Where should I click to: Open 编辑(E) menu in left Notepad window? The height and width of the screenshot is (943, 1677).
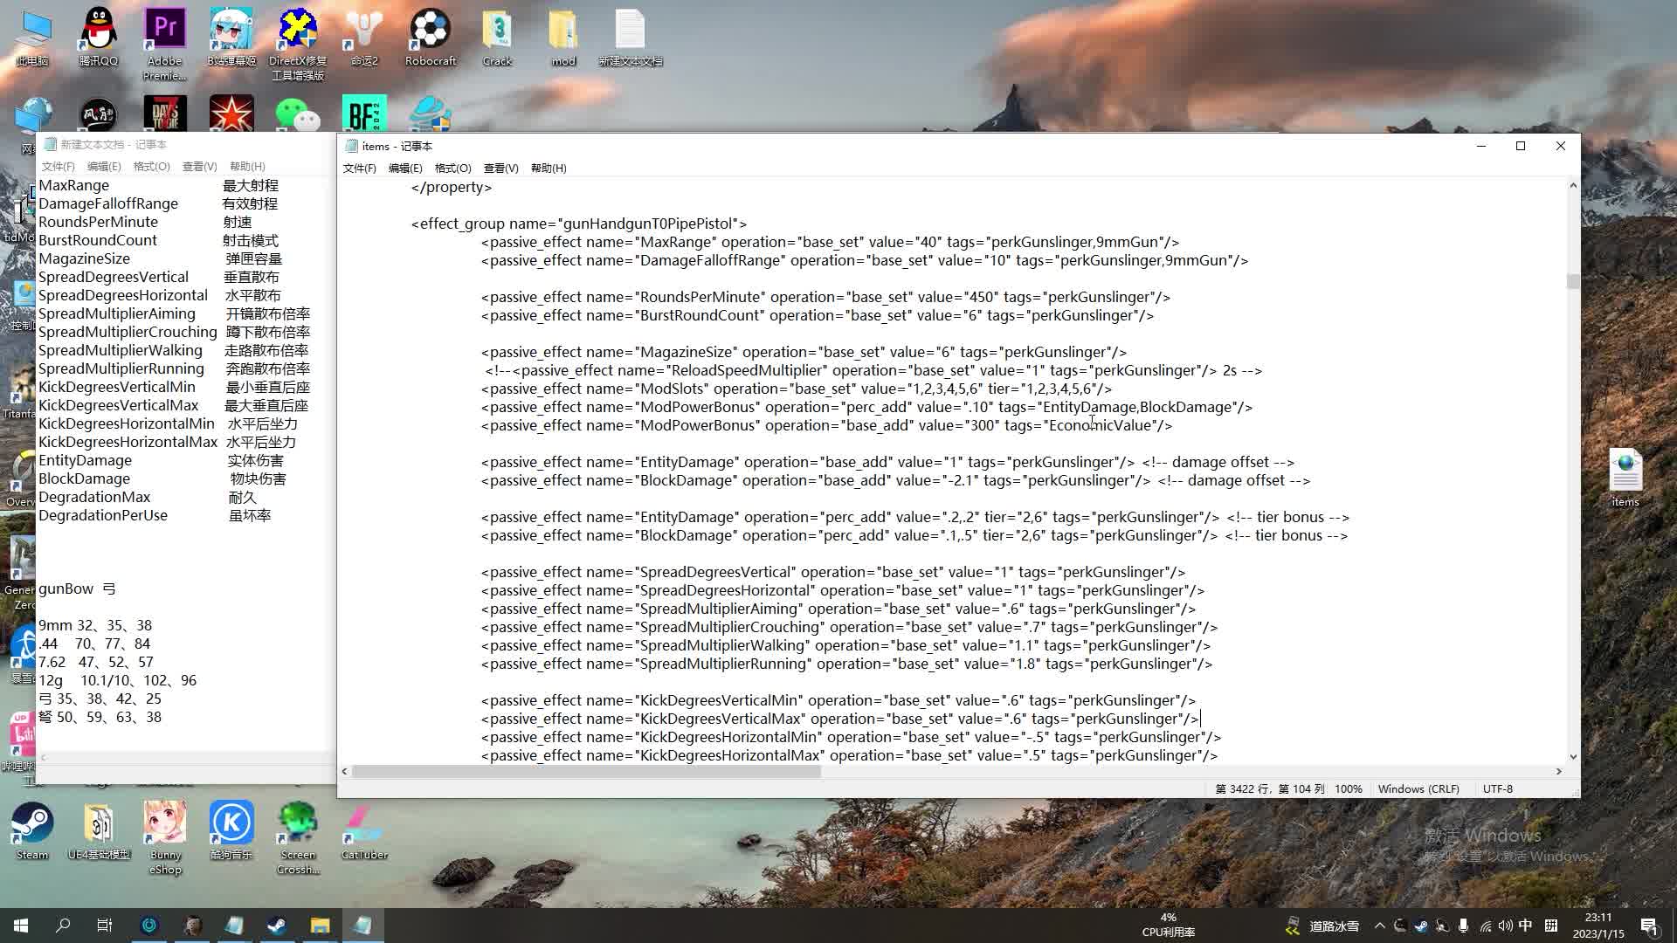(104, 166)
